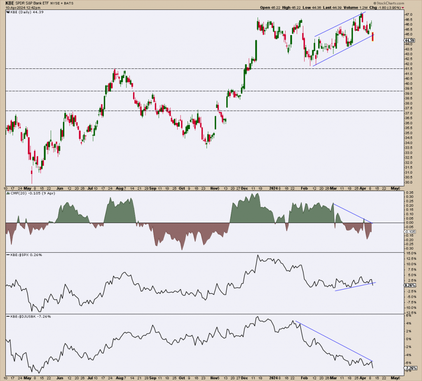Select the High 45.22 value
This screenshot has width=422, height=381.
[291, 7]
